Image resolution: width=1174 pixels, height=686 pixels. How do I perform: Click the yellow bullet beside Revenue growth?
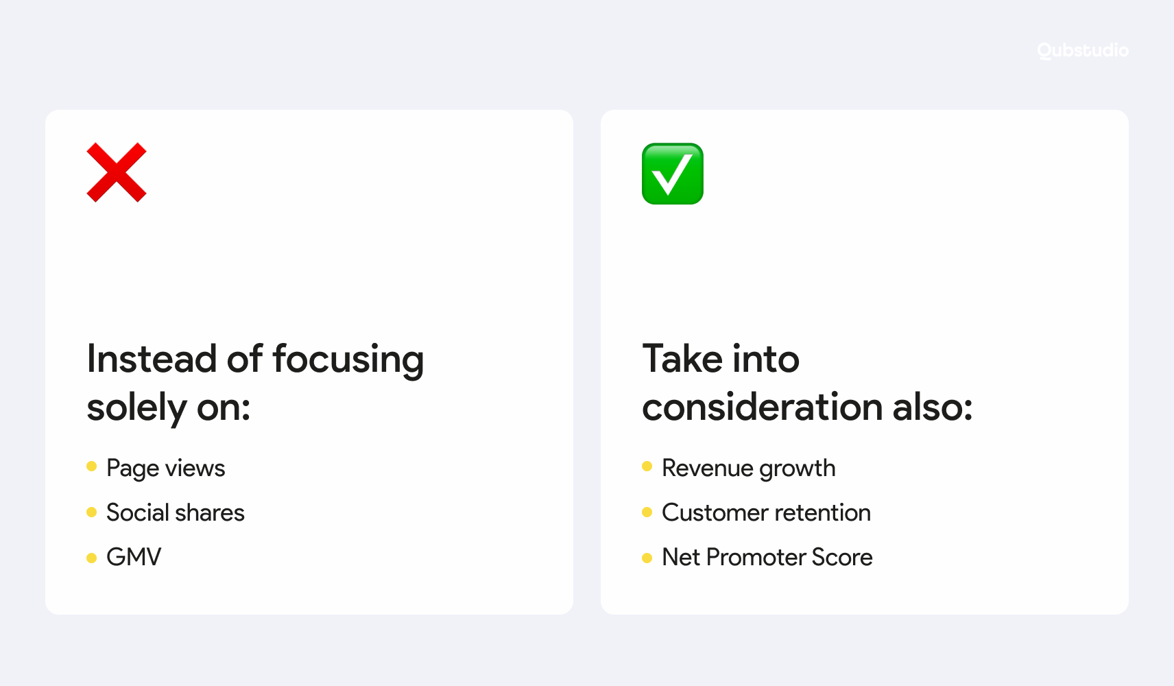[647, 466]
